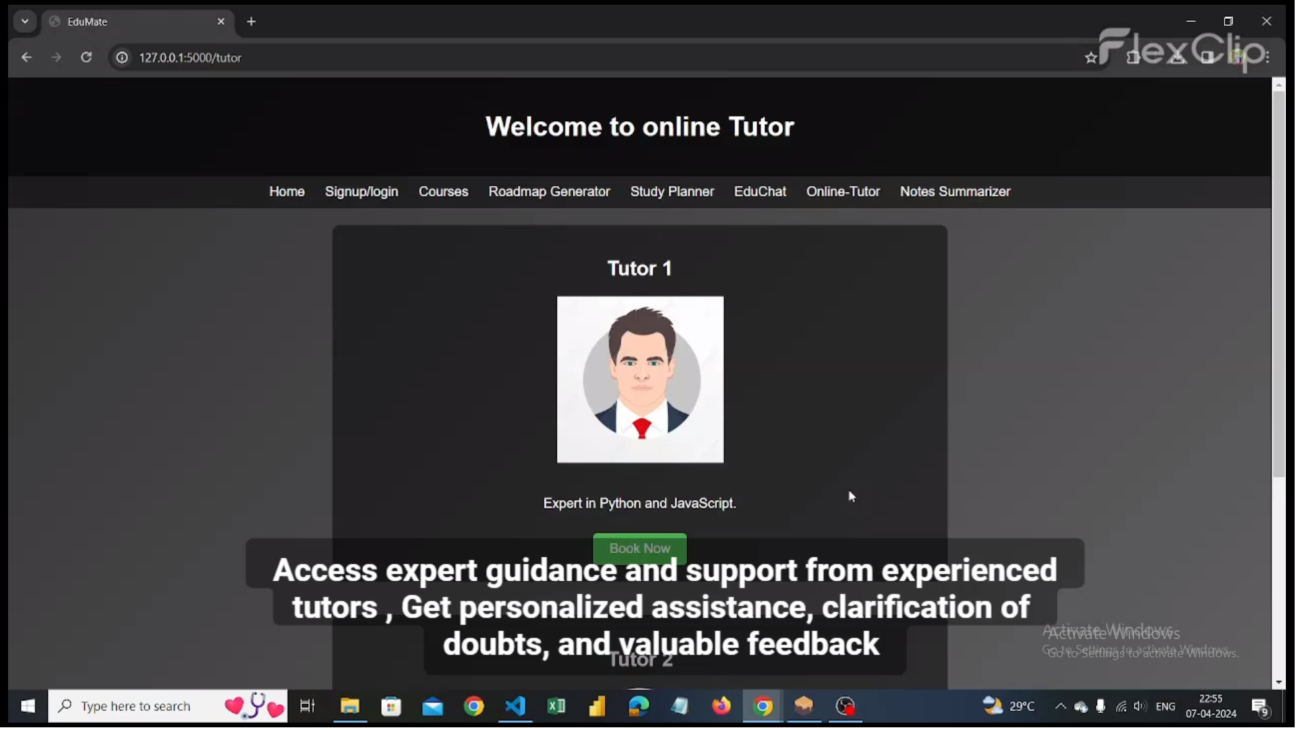Expand the tab search dropdown

[x=25, y=22]
